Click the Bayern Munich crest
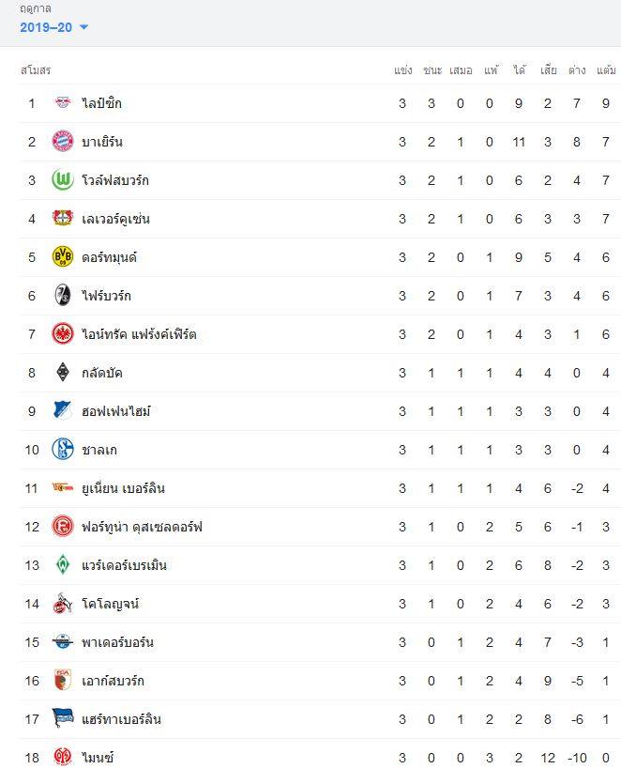The height and width of the screenshot is (784, 621). pyautogui.click(x=63, y=141)
